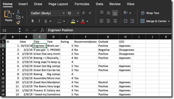Open Copy options dropdown arrow
Image resolution: width=174 pixels, height=99 pixels.
[x=23, y=17]
